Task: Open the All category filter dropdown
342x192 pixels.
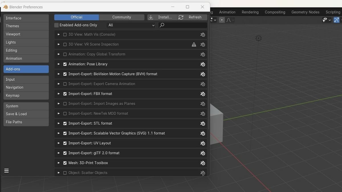Action: 131,25
